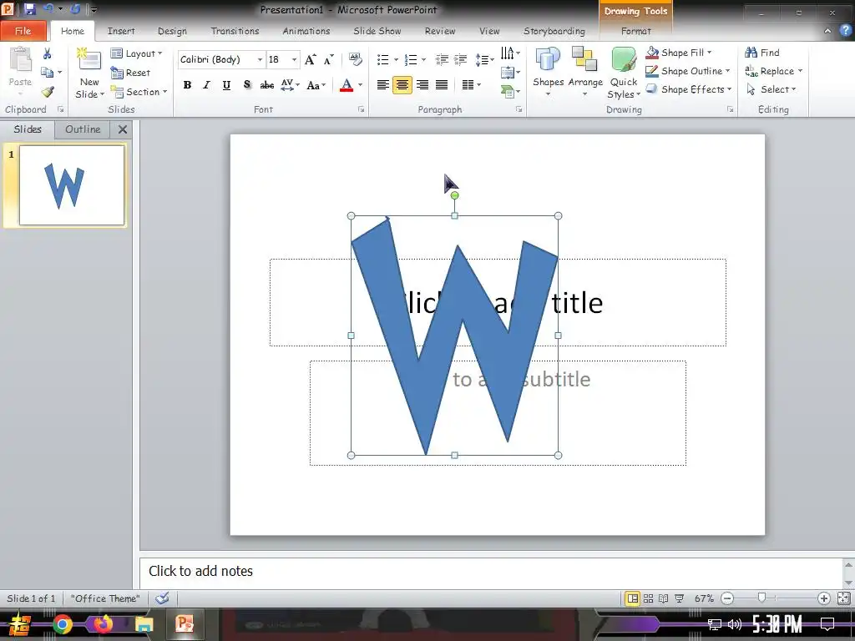This screenshot has width=855, height=641.
Task: Decrease font size with Shrink Font
Action: click(x=328, y=59)
